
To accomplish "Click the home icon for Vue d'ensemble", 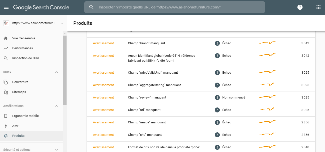I will coord(6,38).
